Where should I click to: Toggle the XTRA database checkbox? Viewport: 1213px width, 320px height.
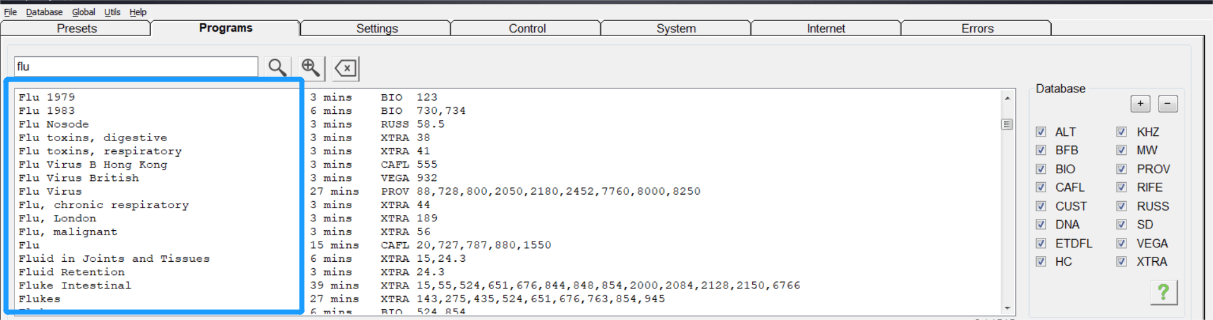[1121, 262]
